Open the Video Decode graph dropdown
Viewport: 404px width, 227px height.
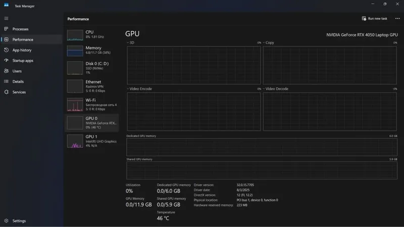[x=275, y=89]
